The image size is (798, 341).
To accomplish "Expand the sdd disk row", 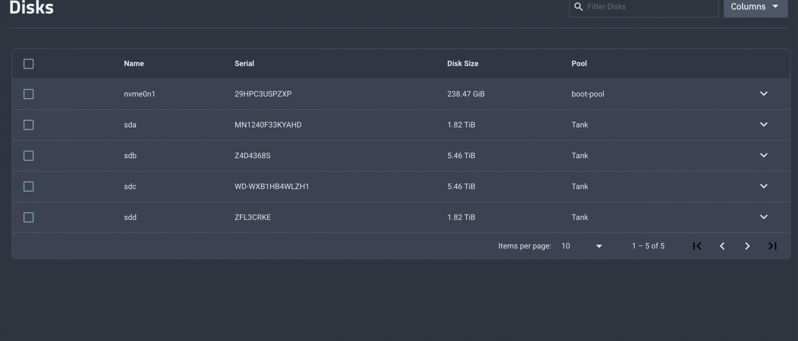I will (x=764, y=217).
